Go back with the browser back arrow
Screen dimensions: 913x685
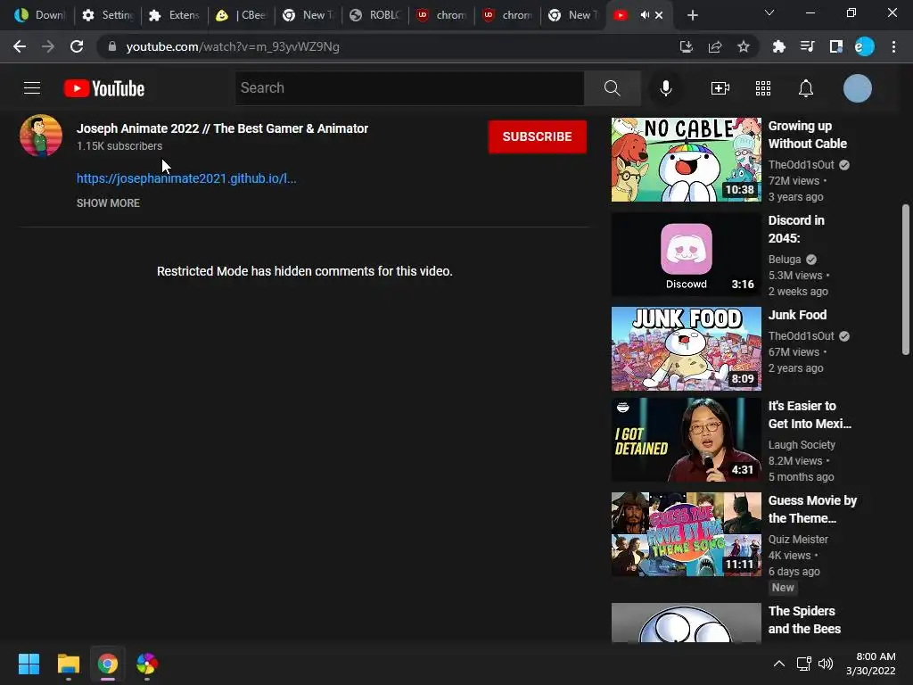pos(20,46)
